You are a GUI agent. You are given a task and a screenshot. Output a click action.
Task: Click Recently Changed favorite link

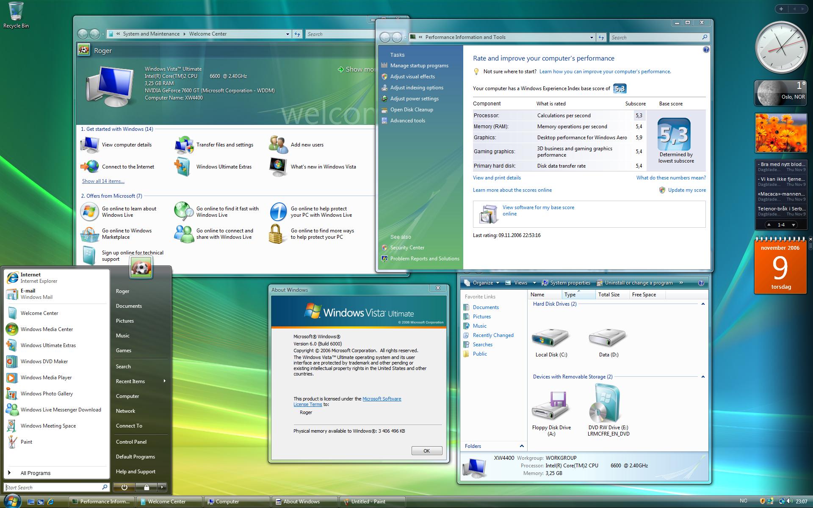point(493,335)
